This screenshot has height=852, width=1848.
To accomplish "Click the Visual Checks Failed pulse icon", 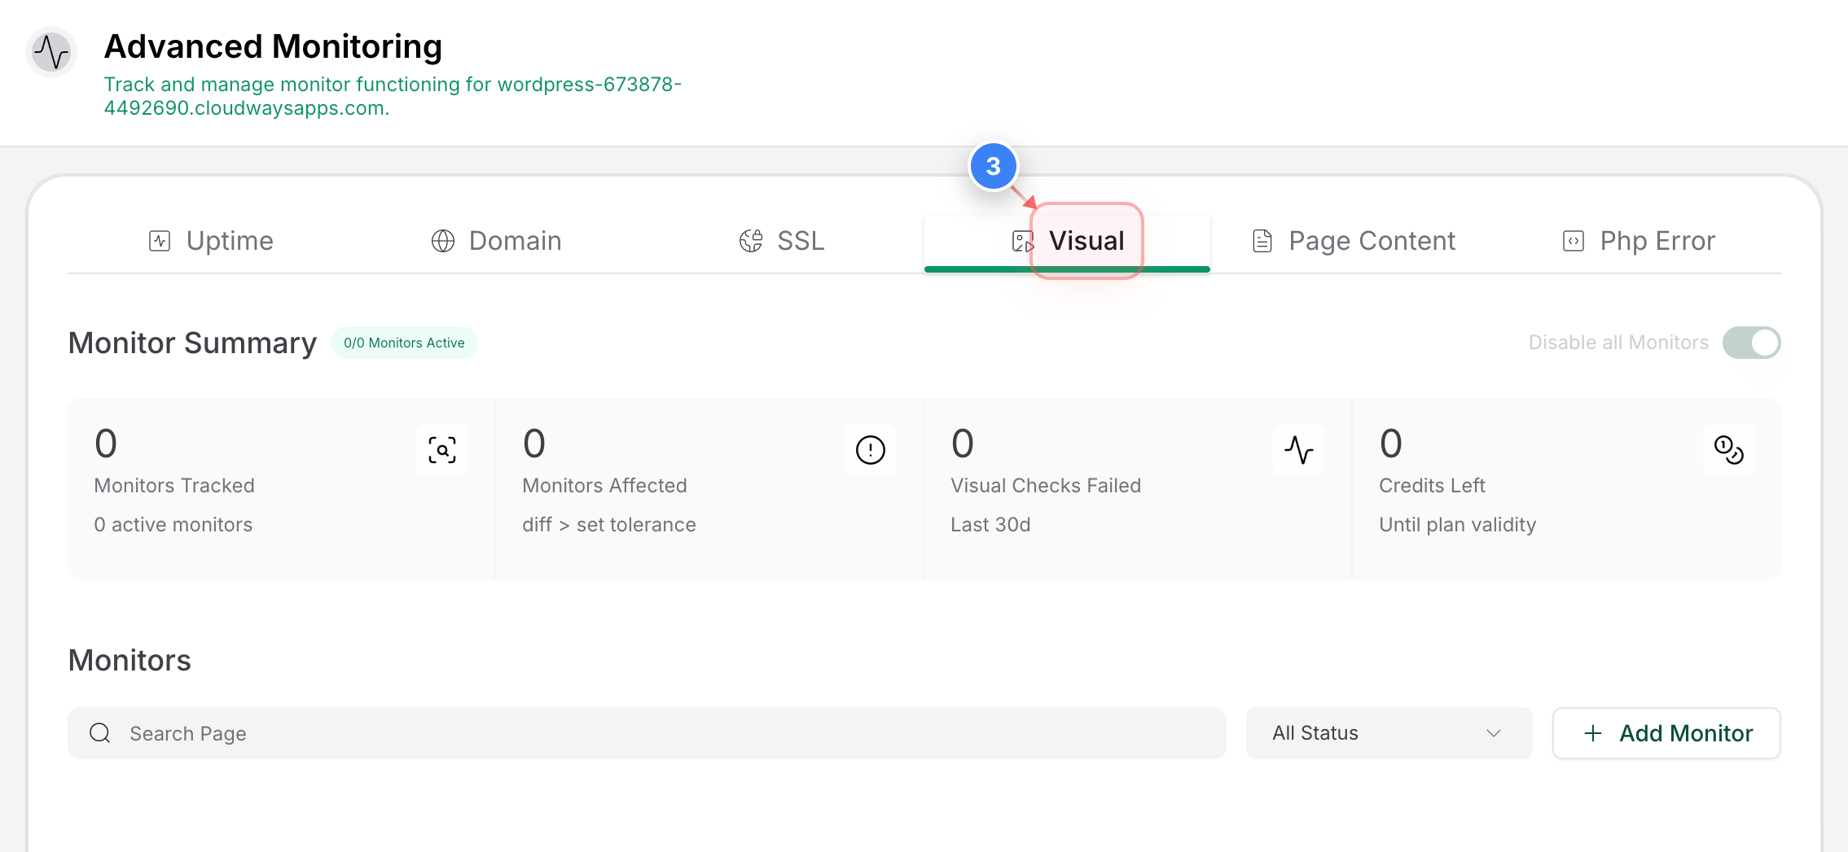I will 1299,450.
